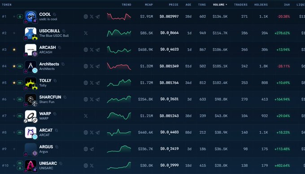Sort by TRADERS column header

pos(241,4)
